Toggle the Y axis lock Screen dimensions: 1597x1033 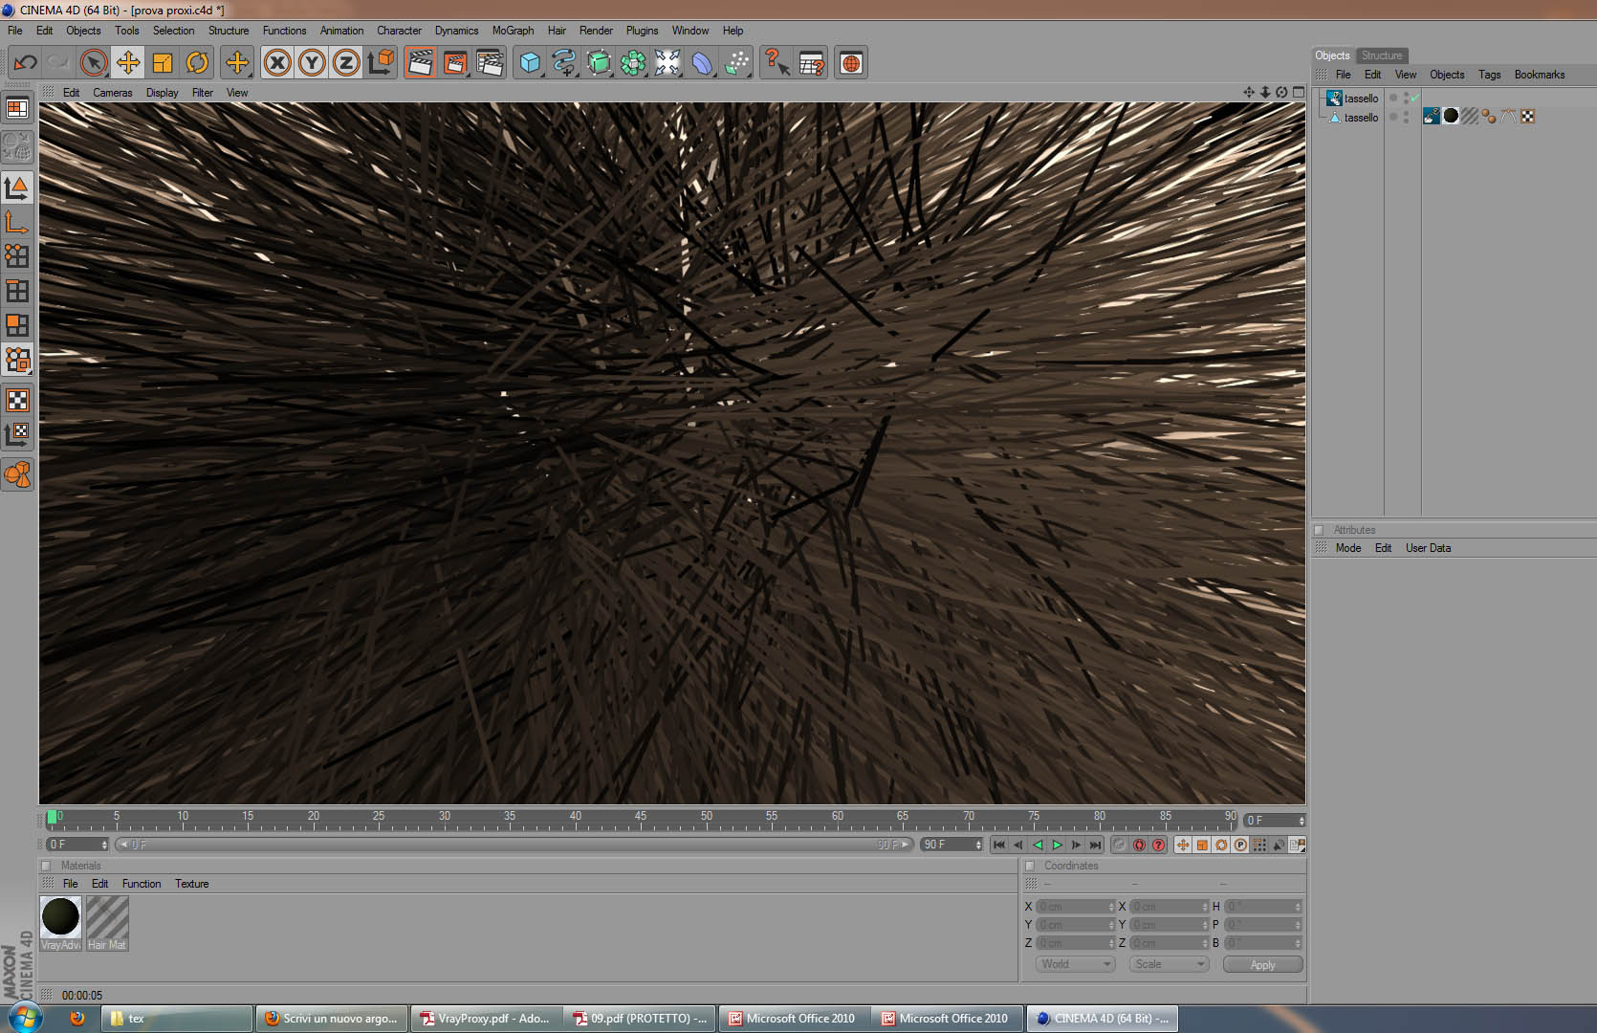point(312,63)
